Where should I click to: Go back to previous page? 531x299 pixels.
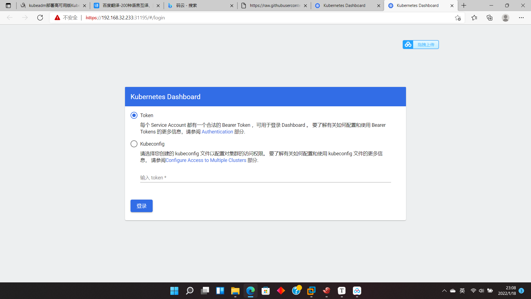pos(10,18)
